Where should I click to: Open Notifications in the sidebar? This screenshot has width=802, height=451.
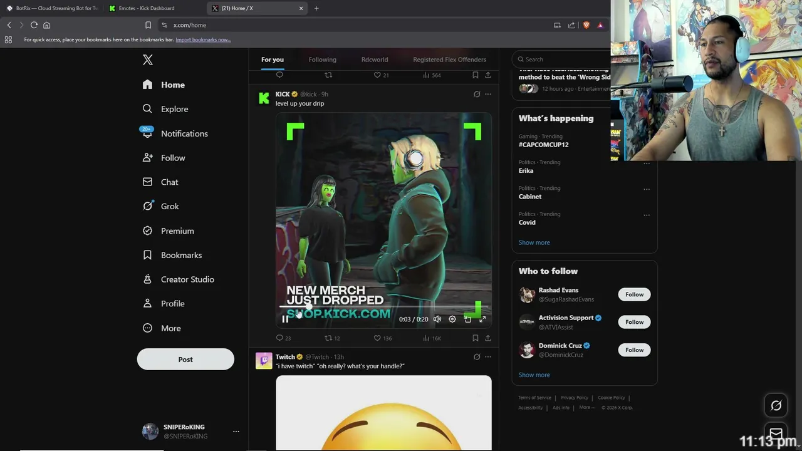(x=175, y=133)
